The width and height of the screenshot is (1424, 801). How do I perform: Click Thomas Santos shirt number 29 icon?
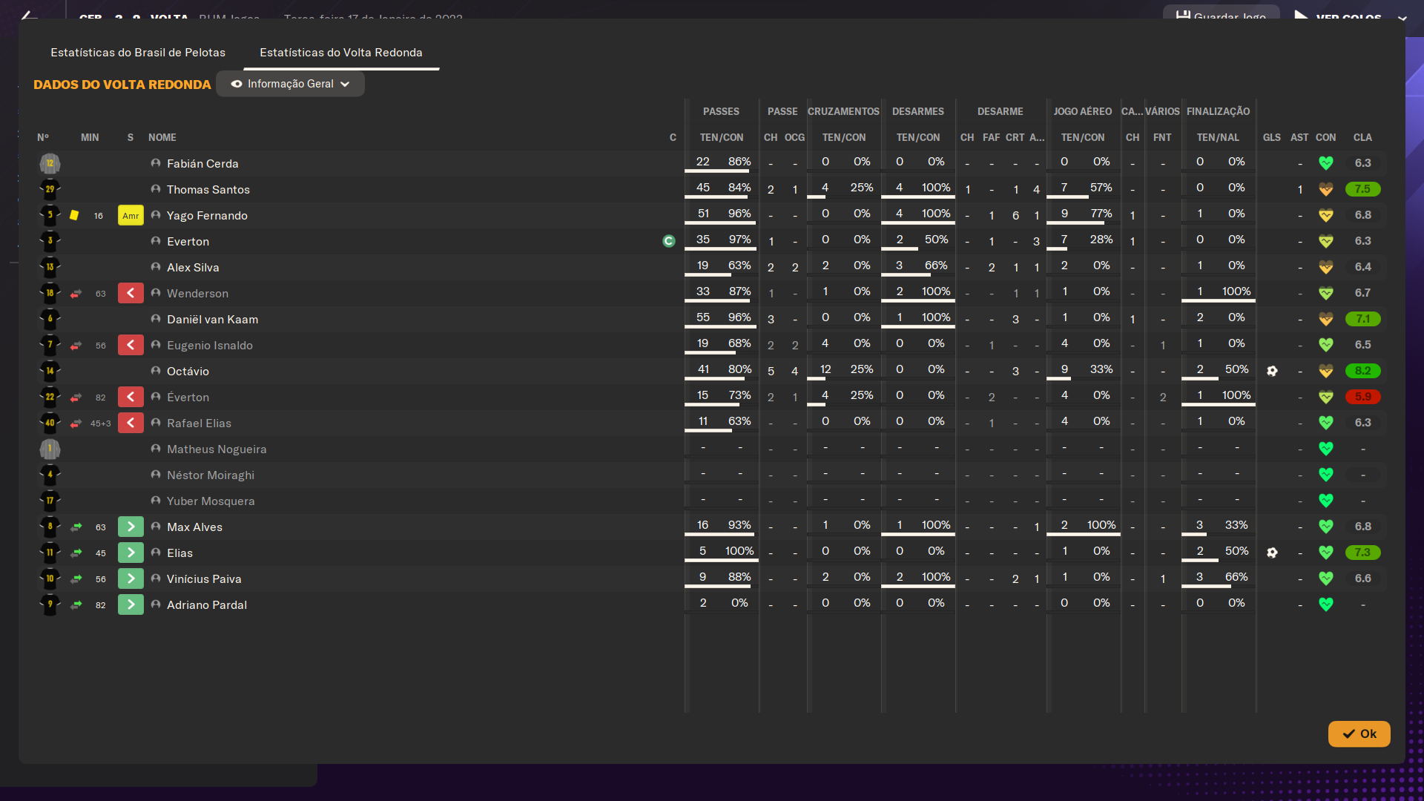50,189
